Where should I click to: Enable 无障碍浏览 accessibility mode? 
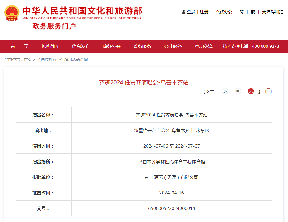pyautogui.click(x=273, y=12)
